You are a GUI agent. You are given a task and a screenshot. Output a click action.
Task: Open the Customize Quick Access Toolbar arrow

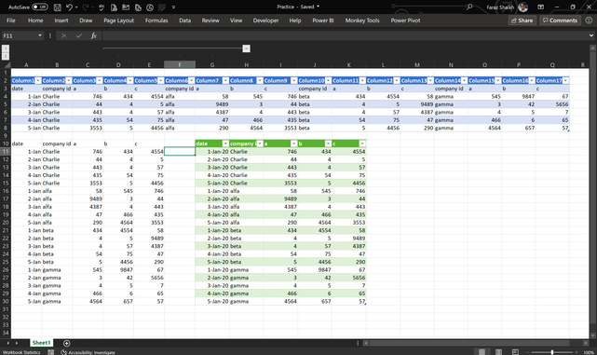tap(173, 7)
